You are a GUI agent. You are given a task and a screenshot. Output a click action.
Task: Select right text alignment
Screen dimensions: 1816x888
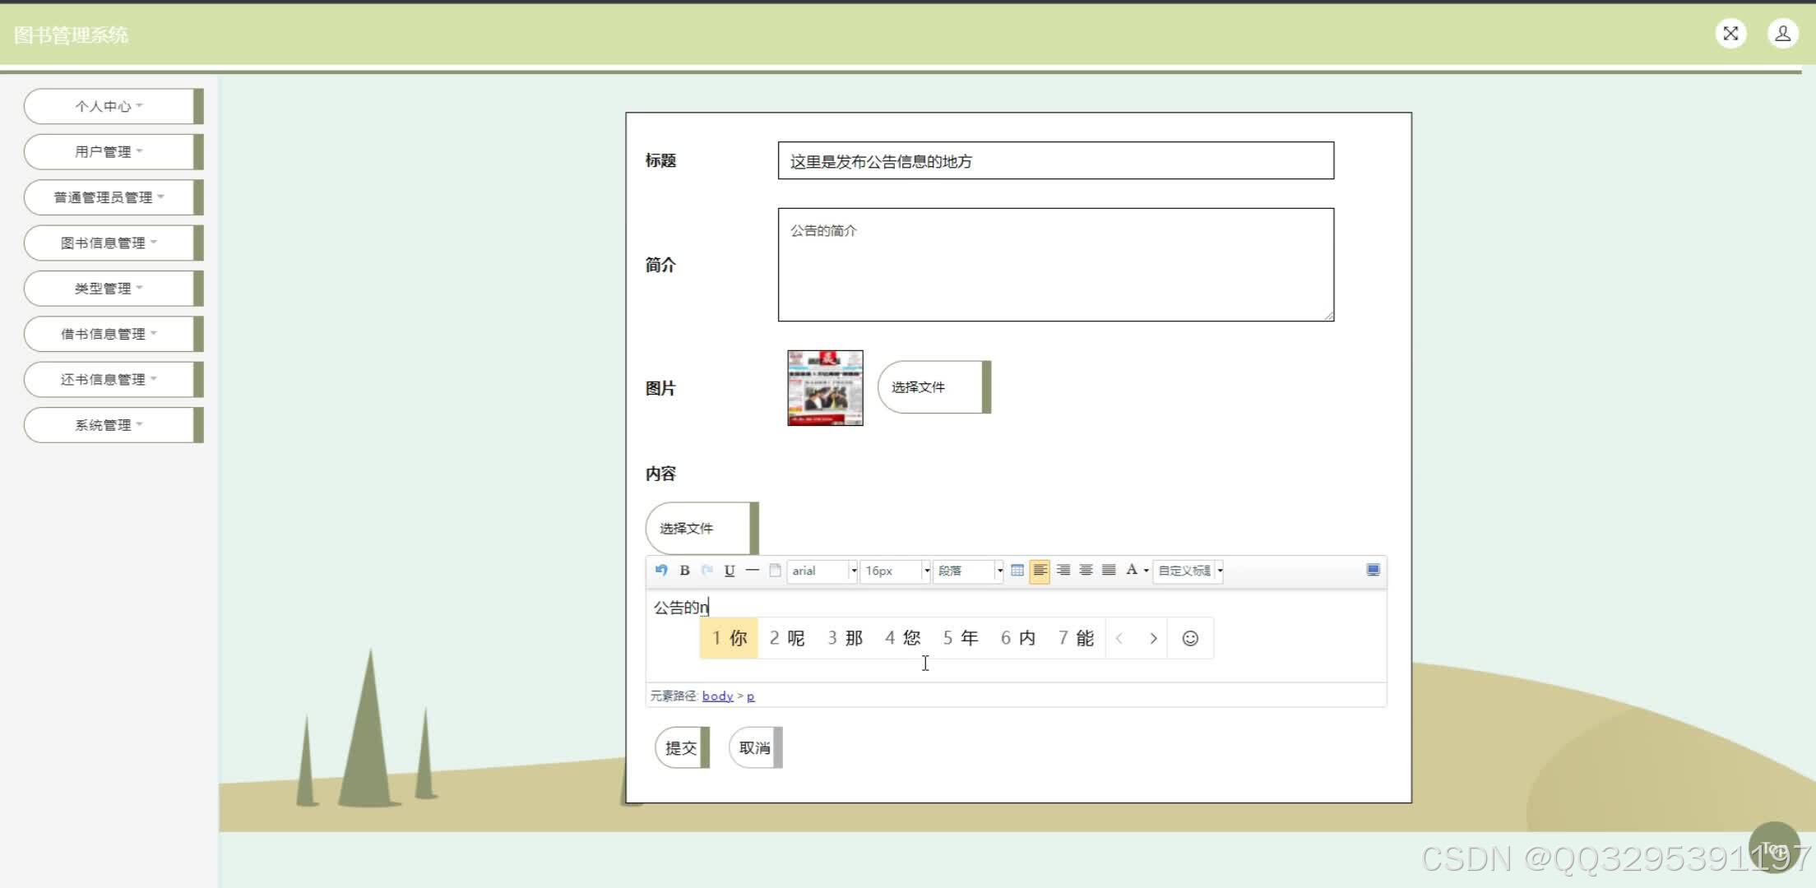(x=1063, y=570)
